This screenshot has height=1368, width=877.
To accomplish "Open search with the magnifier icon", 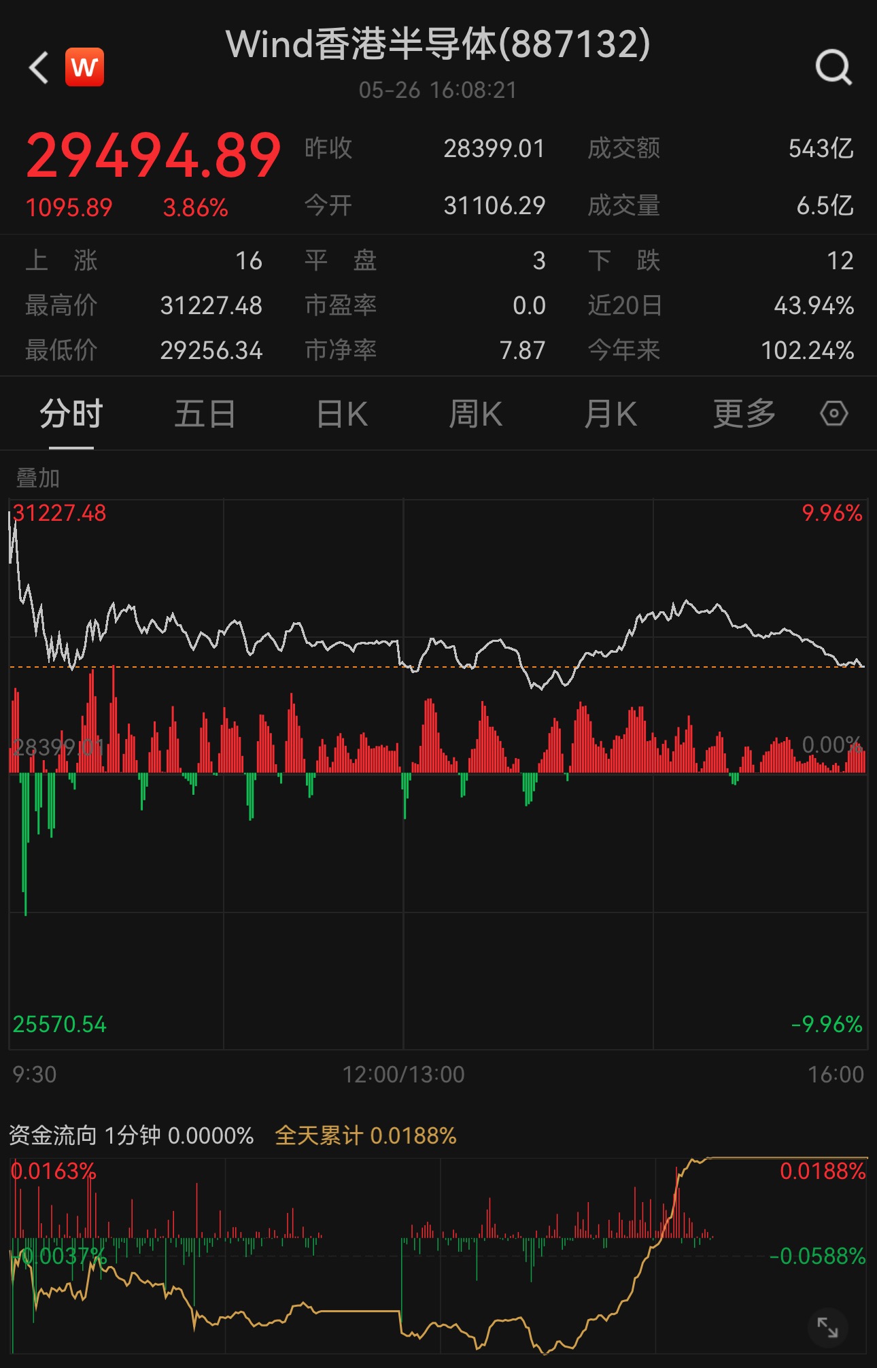I will pyautogui.click(x=833, y=67).
